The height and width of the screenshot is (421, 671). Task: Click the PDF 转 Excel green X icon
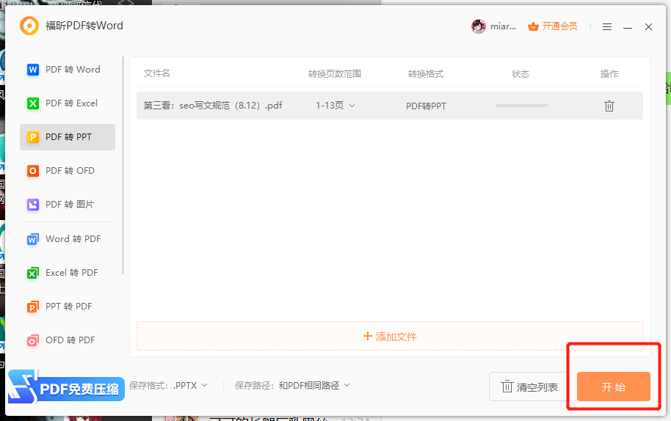[x=33, y=103]
